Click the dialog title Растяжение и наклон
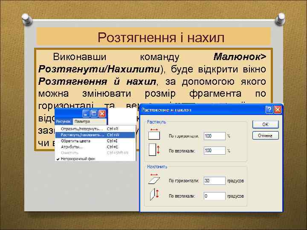The image size is (307, 230). pyautogui.click(x=166, y=110)
